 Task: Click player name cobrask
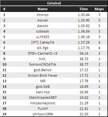[x=42, y=31]
